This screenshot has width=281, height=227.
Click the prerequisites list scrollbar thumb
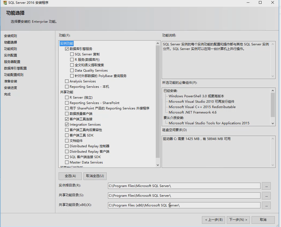point(273,105)
